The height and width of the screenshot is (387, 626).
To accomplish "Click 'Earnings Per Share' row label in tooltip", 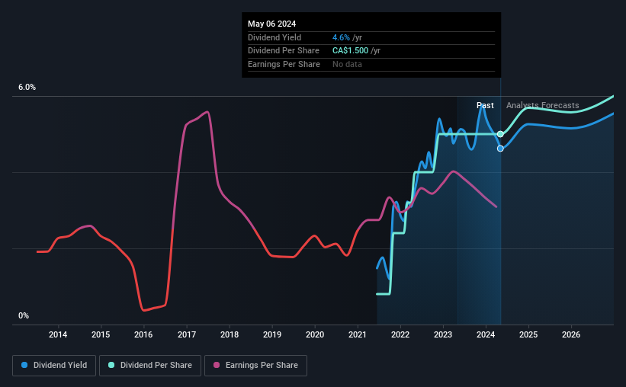I will (284, 64).
